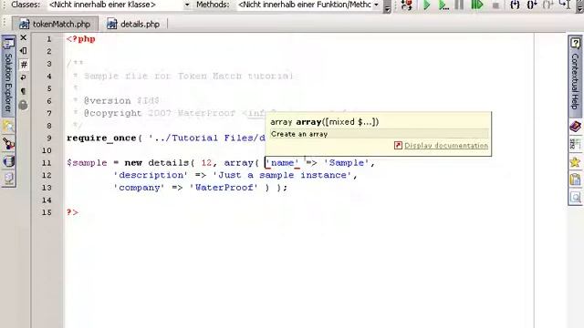Image resolution: width=584 pixels, height=328 pixels.
Task: Click the Step into braces icon
Action: point(515,5)
